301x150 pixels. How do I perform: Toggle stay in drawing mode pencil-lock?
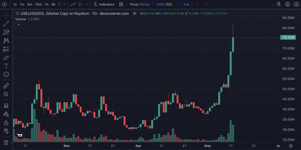pos(6,114)
